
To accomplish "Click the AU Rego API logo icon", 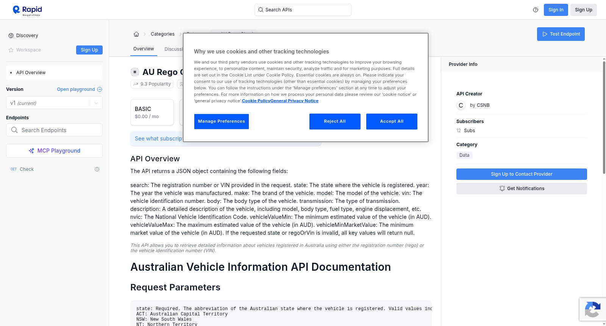I will tap(135, 72).
